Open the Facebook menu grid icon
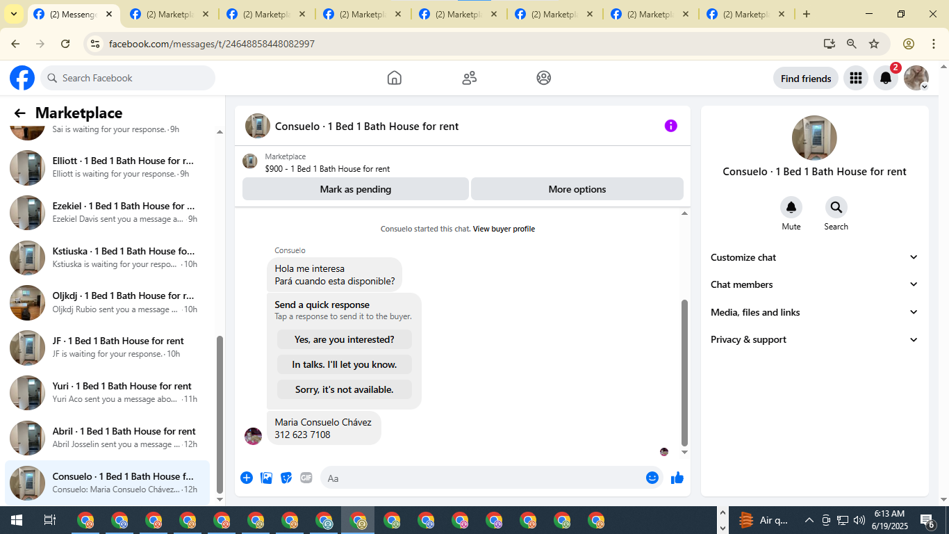The image size is (949, 534). [856, 78]
